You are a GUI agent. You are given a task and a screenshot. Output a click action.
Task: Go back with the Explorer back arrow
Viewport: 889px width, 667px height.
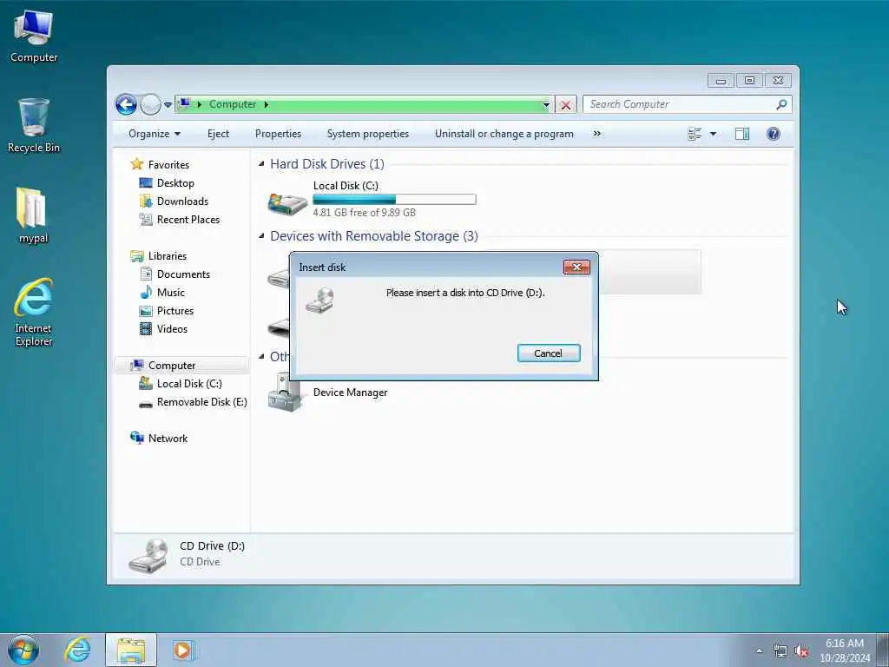126,104
